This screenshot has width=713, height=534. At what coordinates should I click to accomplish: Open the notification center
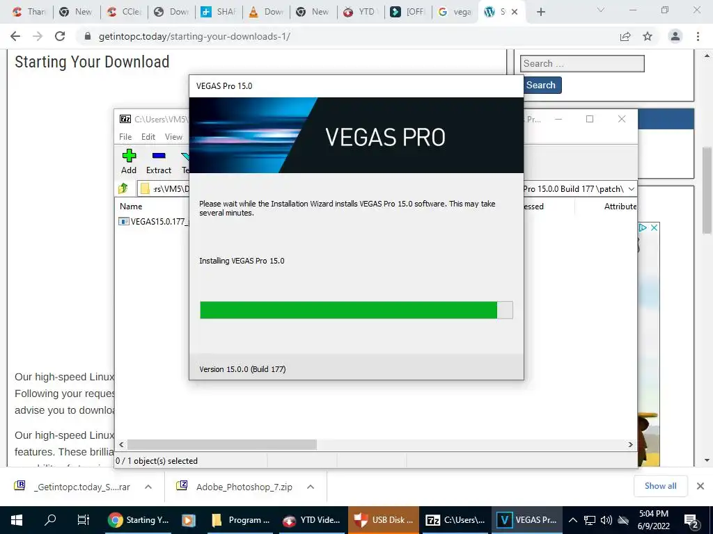(691, 521)
